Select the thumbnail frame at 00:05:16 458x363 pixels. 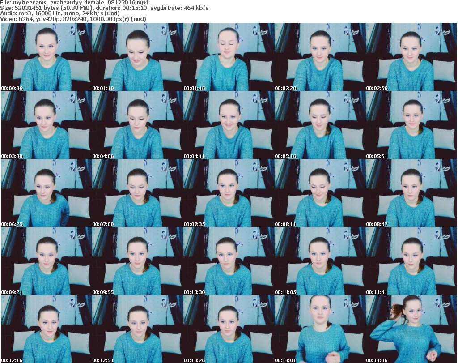(x=320, y=125)
